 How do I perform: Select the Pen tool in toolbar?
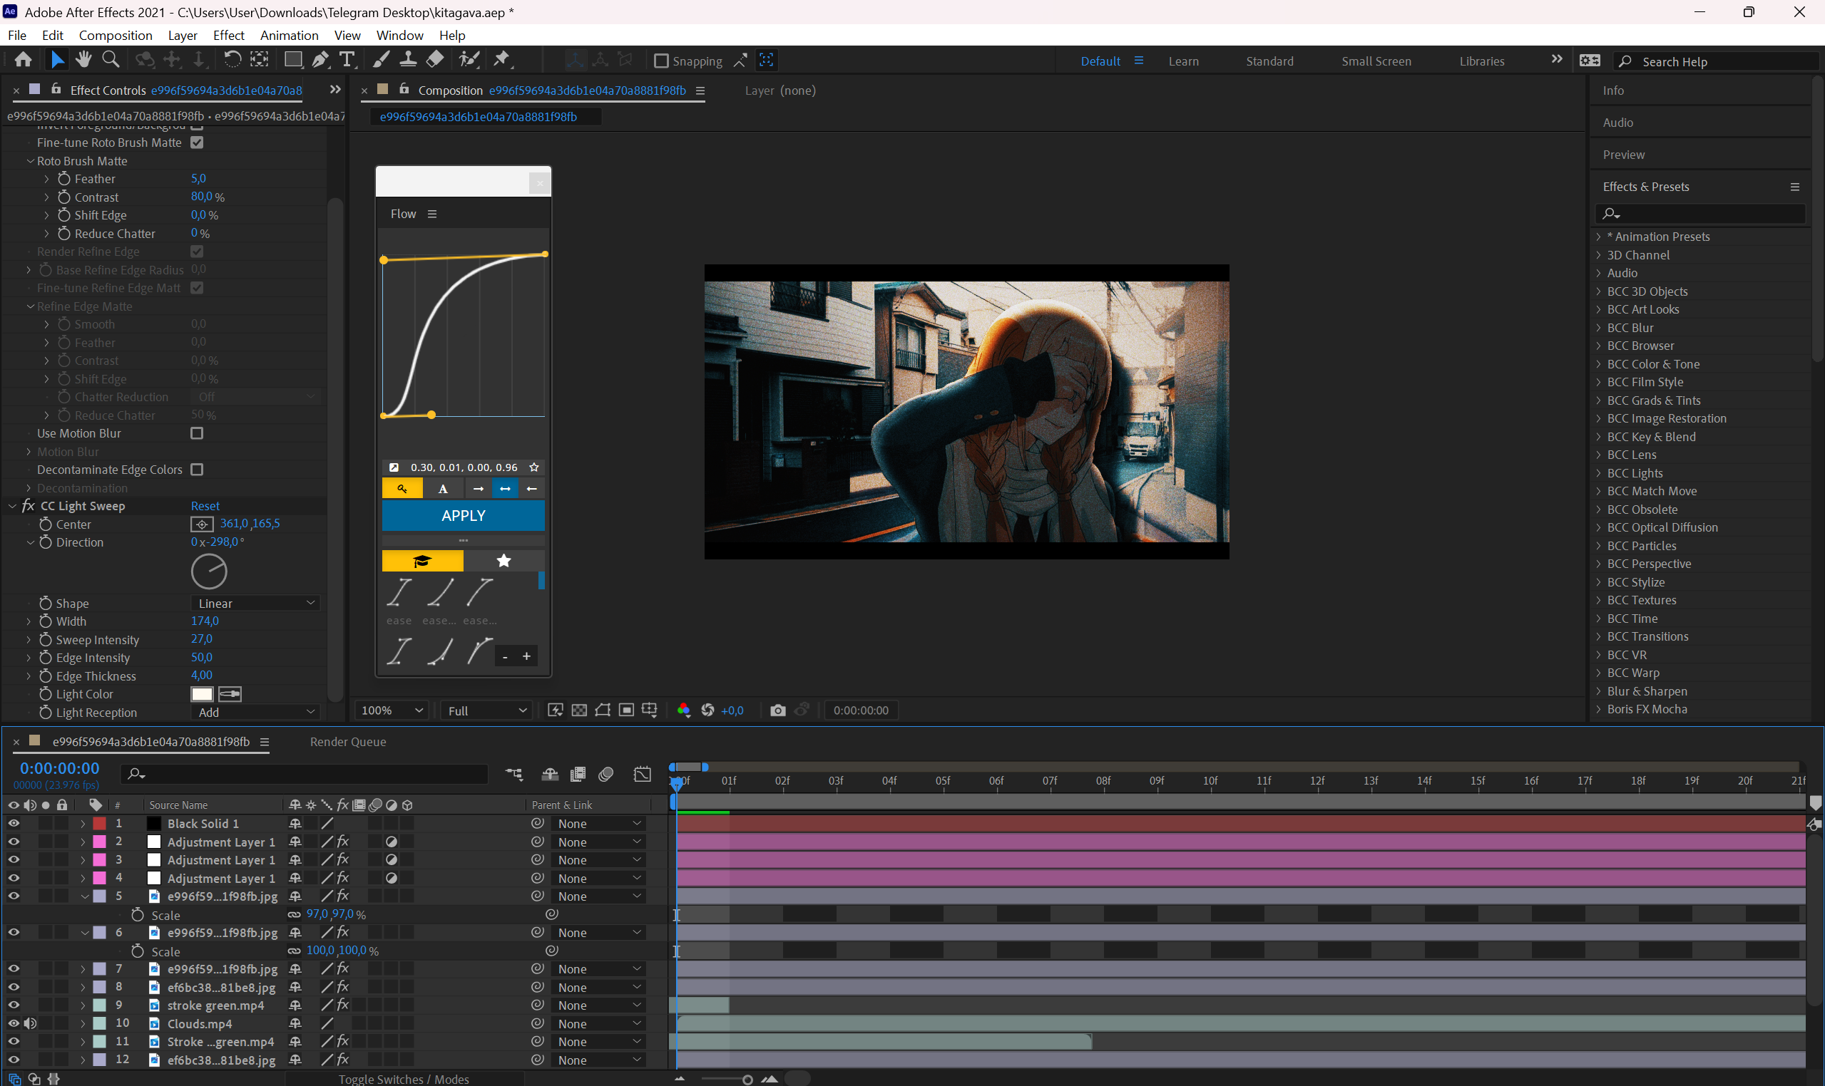coord(320,60)
